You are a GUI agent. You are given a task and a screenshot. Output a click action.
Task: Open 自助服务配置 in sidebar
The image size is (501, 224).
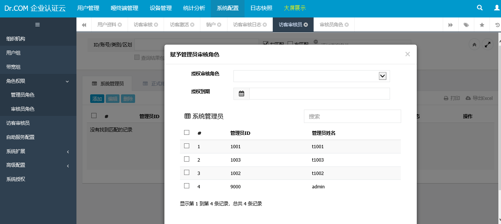(x=38, y=137)
